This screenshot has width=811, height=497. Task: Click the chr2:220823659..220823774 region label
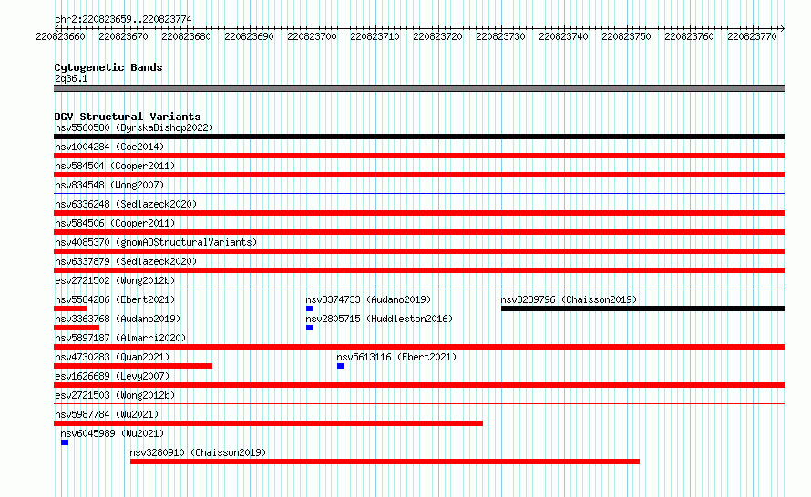pyautogui.click(x=123, y=19)
